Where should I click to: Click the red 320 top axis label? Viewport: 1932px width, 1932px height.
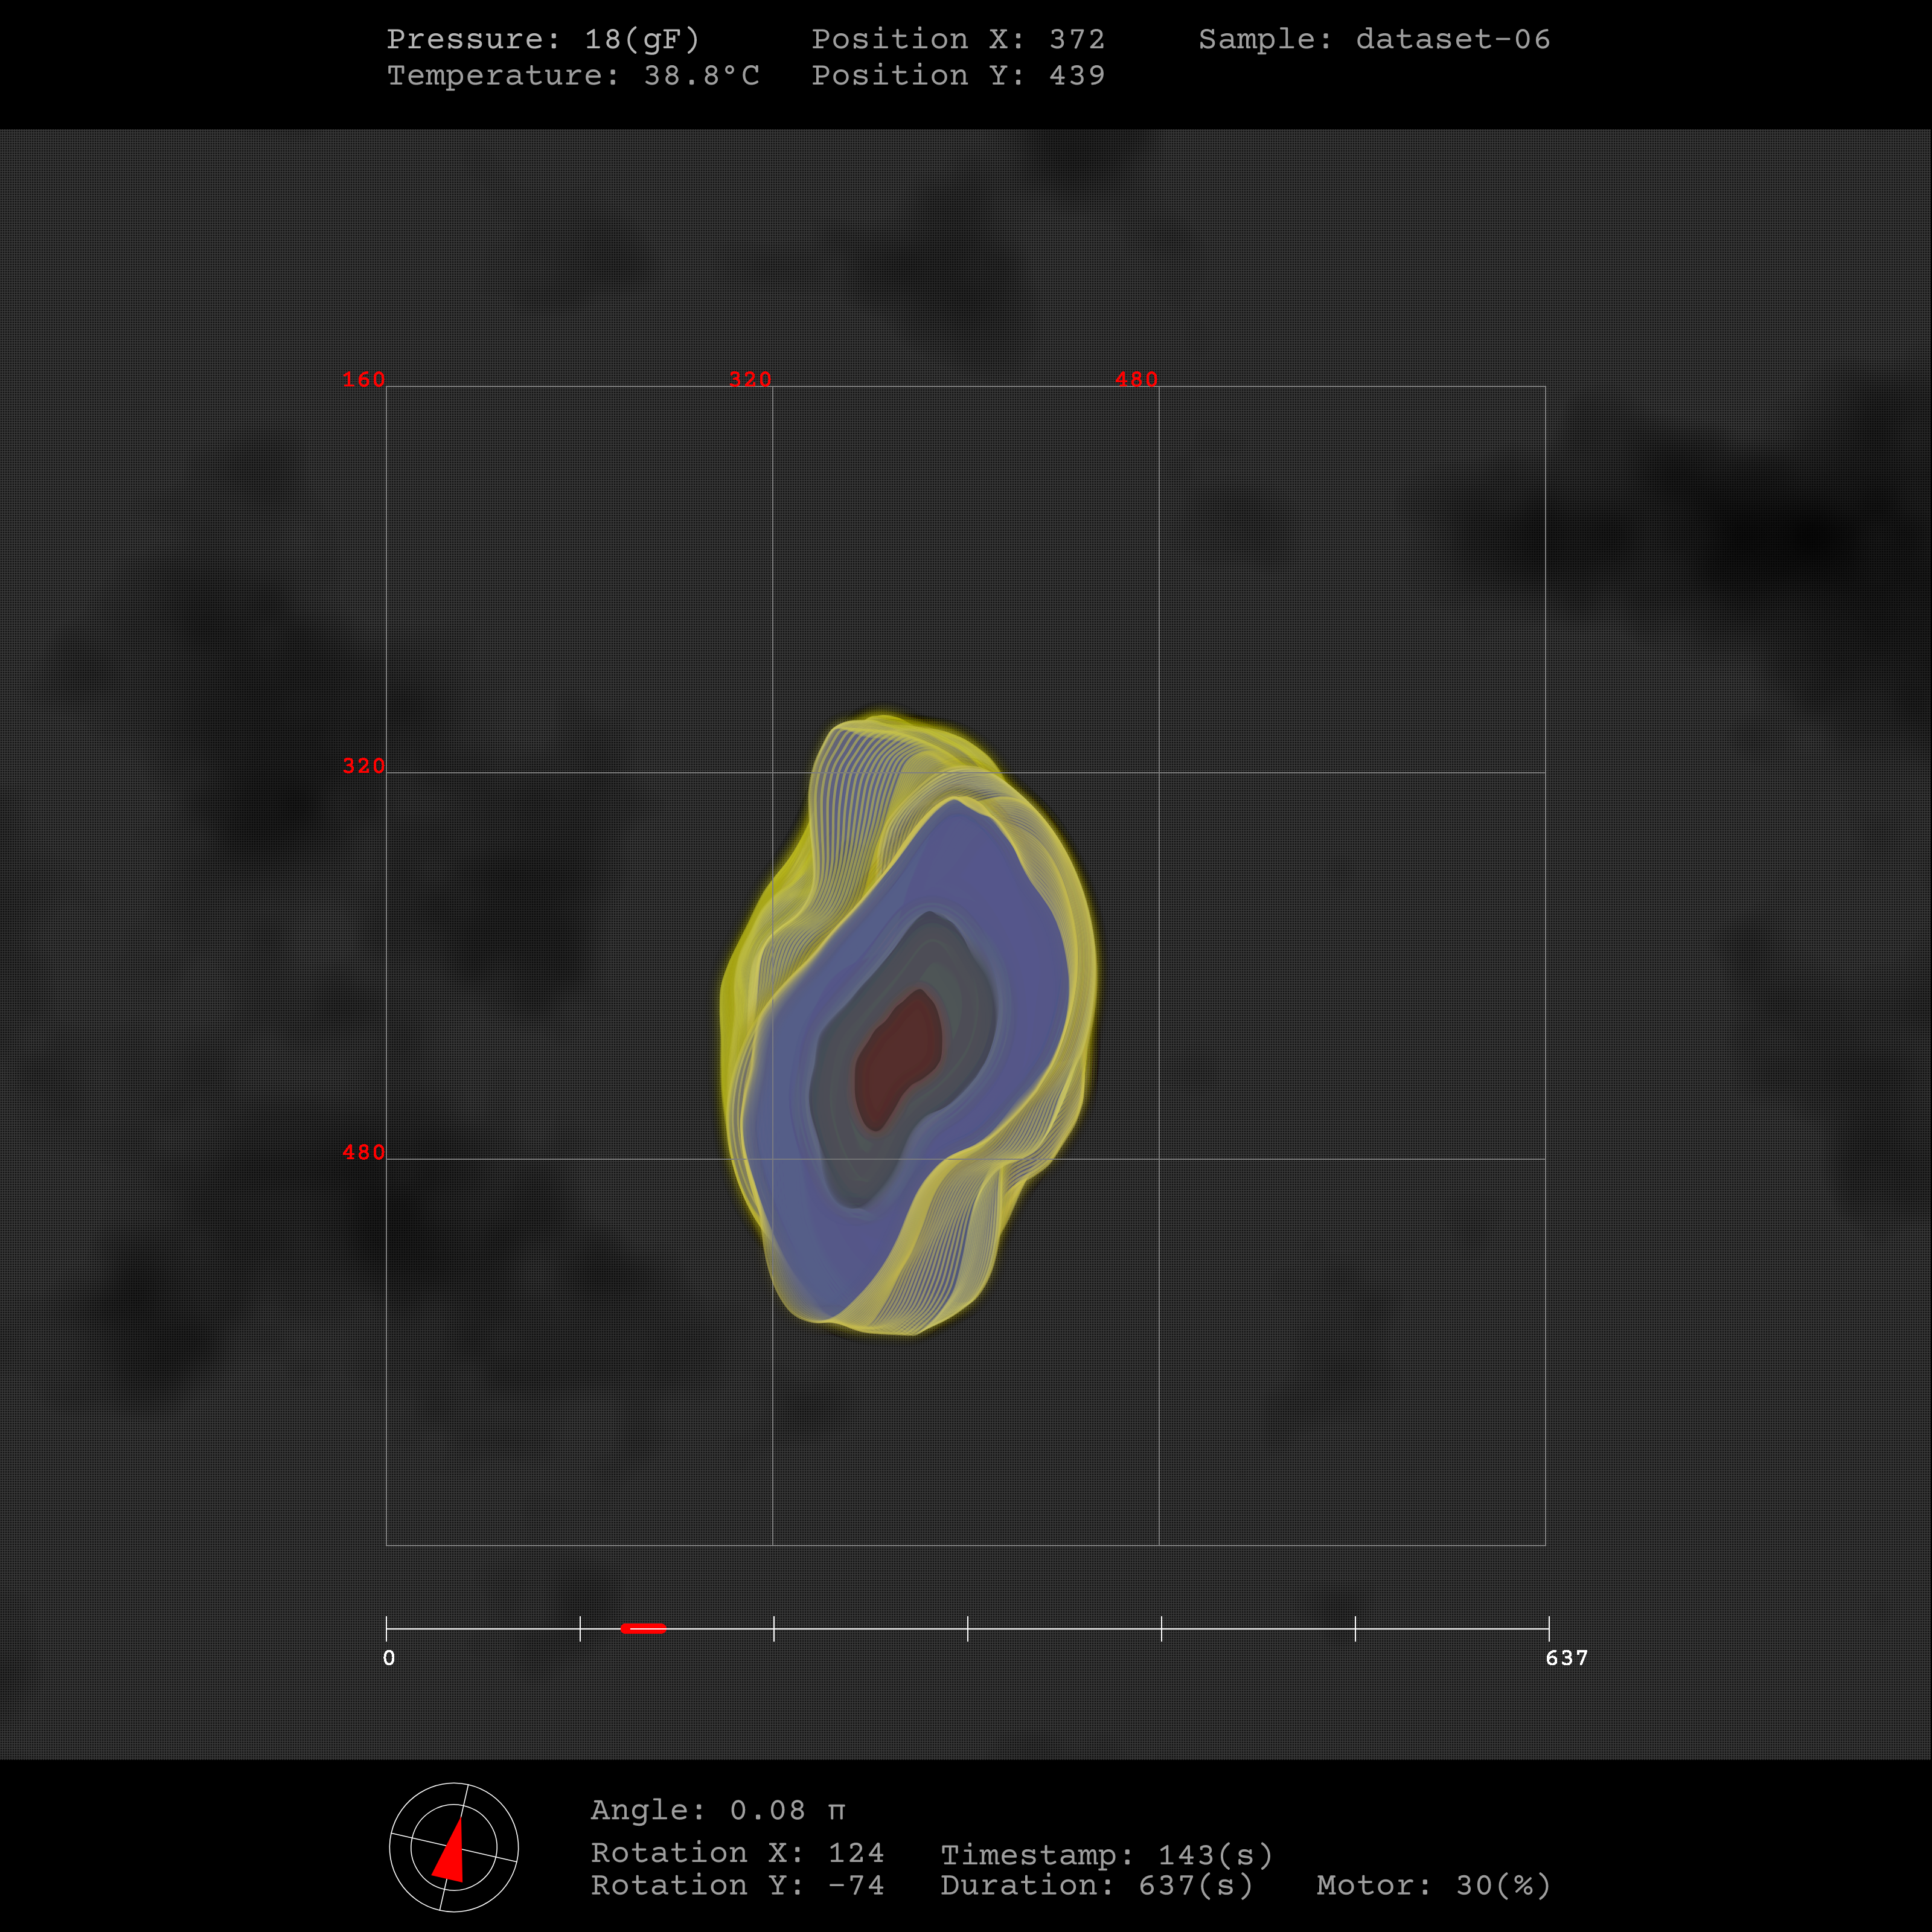click(x=750, y=379)
